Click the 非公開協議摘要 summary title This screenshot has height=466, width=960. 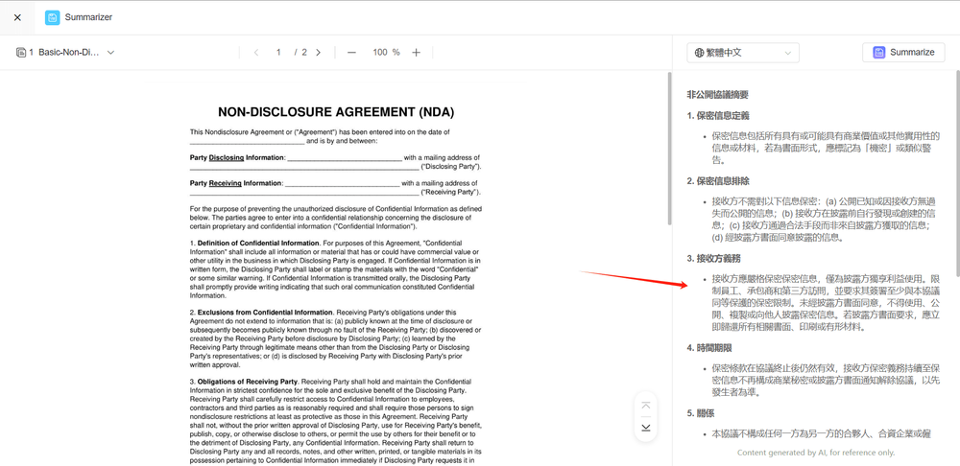[x=717, y=95]
